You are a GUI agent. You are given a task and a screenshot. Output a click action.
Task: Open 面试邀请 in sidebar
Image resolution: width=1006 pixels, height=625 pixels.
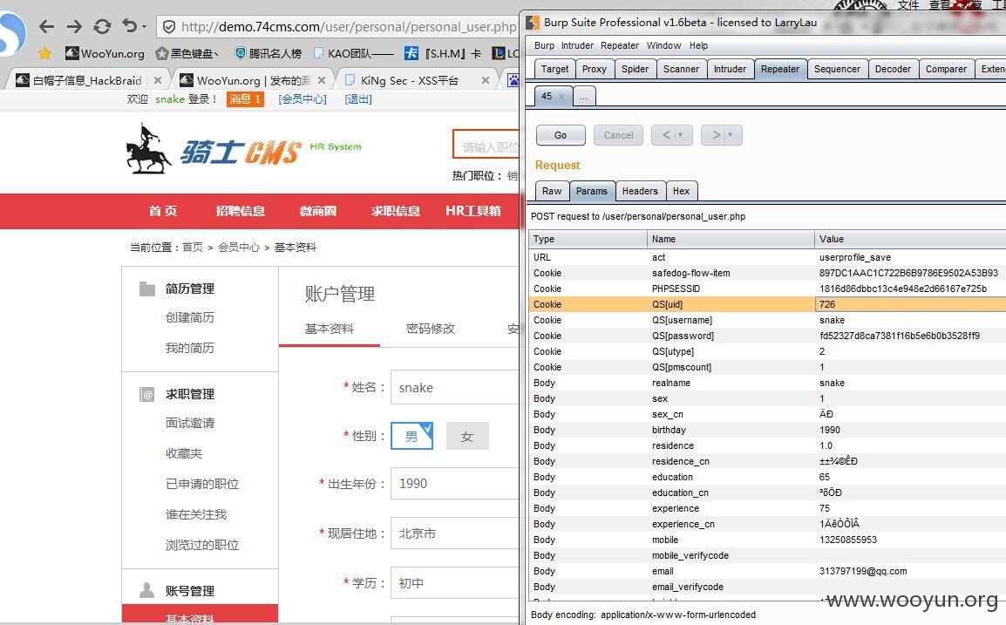click(x=190, y=423)
